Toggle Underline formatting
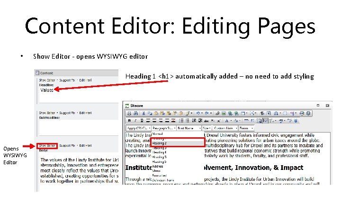The height and width of the screenshot is (213, 341). coord(142,121)
